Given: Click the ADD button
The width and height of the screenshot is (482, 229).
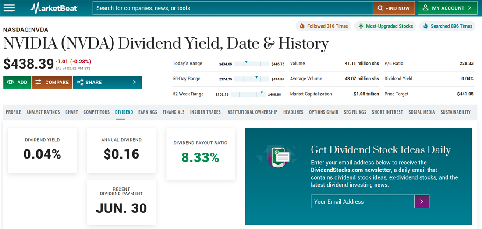Looking at the screenshot, I should [17, 82].
